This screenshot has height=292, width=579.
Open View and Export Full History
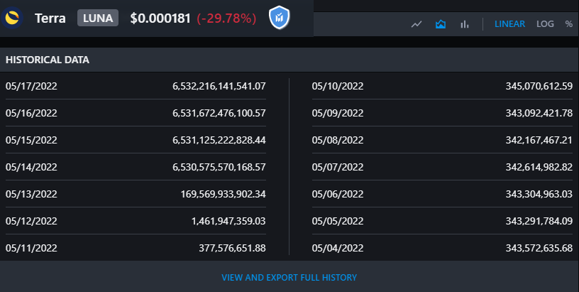(289, 278)
